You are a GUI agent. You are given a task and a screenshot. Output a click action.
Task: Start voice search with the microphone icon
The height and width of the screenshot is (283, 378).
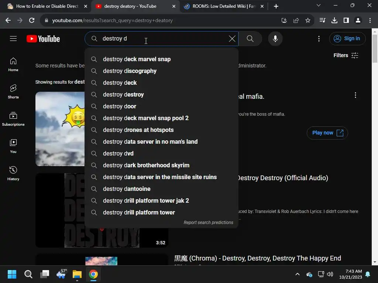pyautogui.click(x=275, y=38)
